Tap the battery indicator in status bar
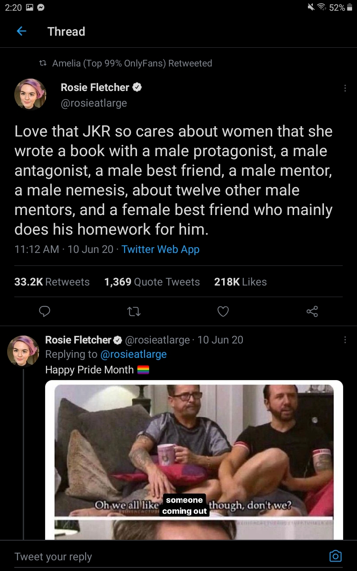Image resolution: width=357 pixels, height=571 pixels. click(x=350, y=8)
